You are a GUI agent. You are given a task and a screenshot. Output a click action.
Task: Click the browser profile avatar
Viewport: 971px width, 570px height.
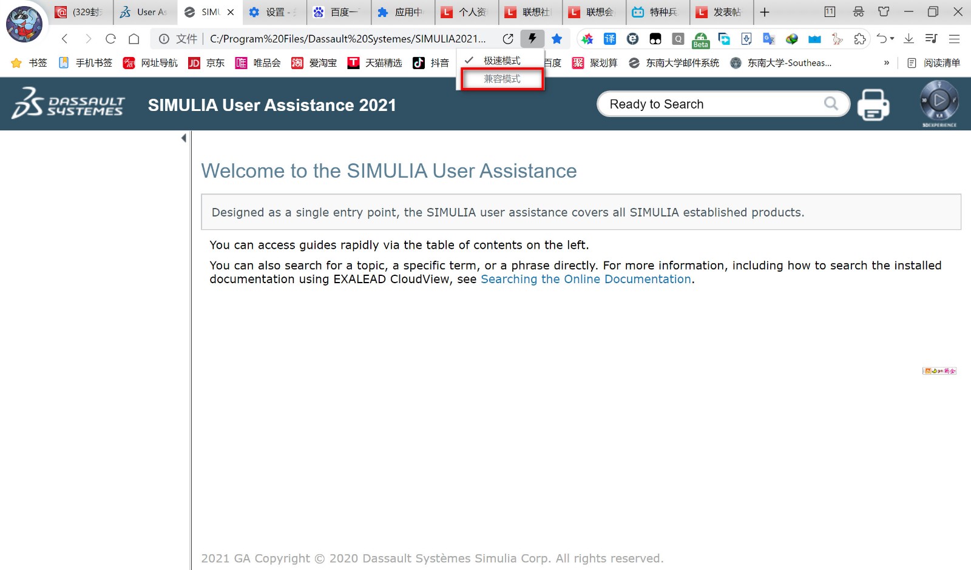pos(24,24)
